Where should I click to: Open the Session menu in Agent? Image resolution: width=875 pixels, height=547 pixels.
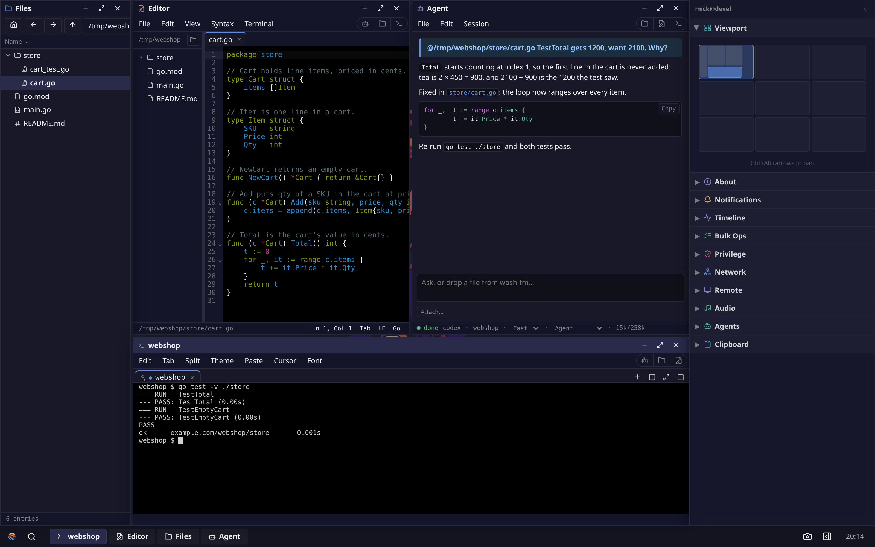pyautogui.click(x=476, y=24)
